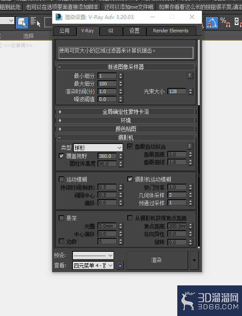The height and width of the screenshot is (316, 242).
Task: Switch to the Render Elements tab
Action: pos(171,31)
